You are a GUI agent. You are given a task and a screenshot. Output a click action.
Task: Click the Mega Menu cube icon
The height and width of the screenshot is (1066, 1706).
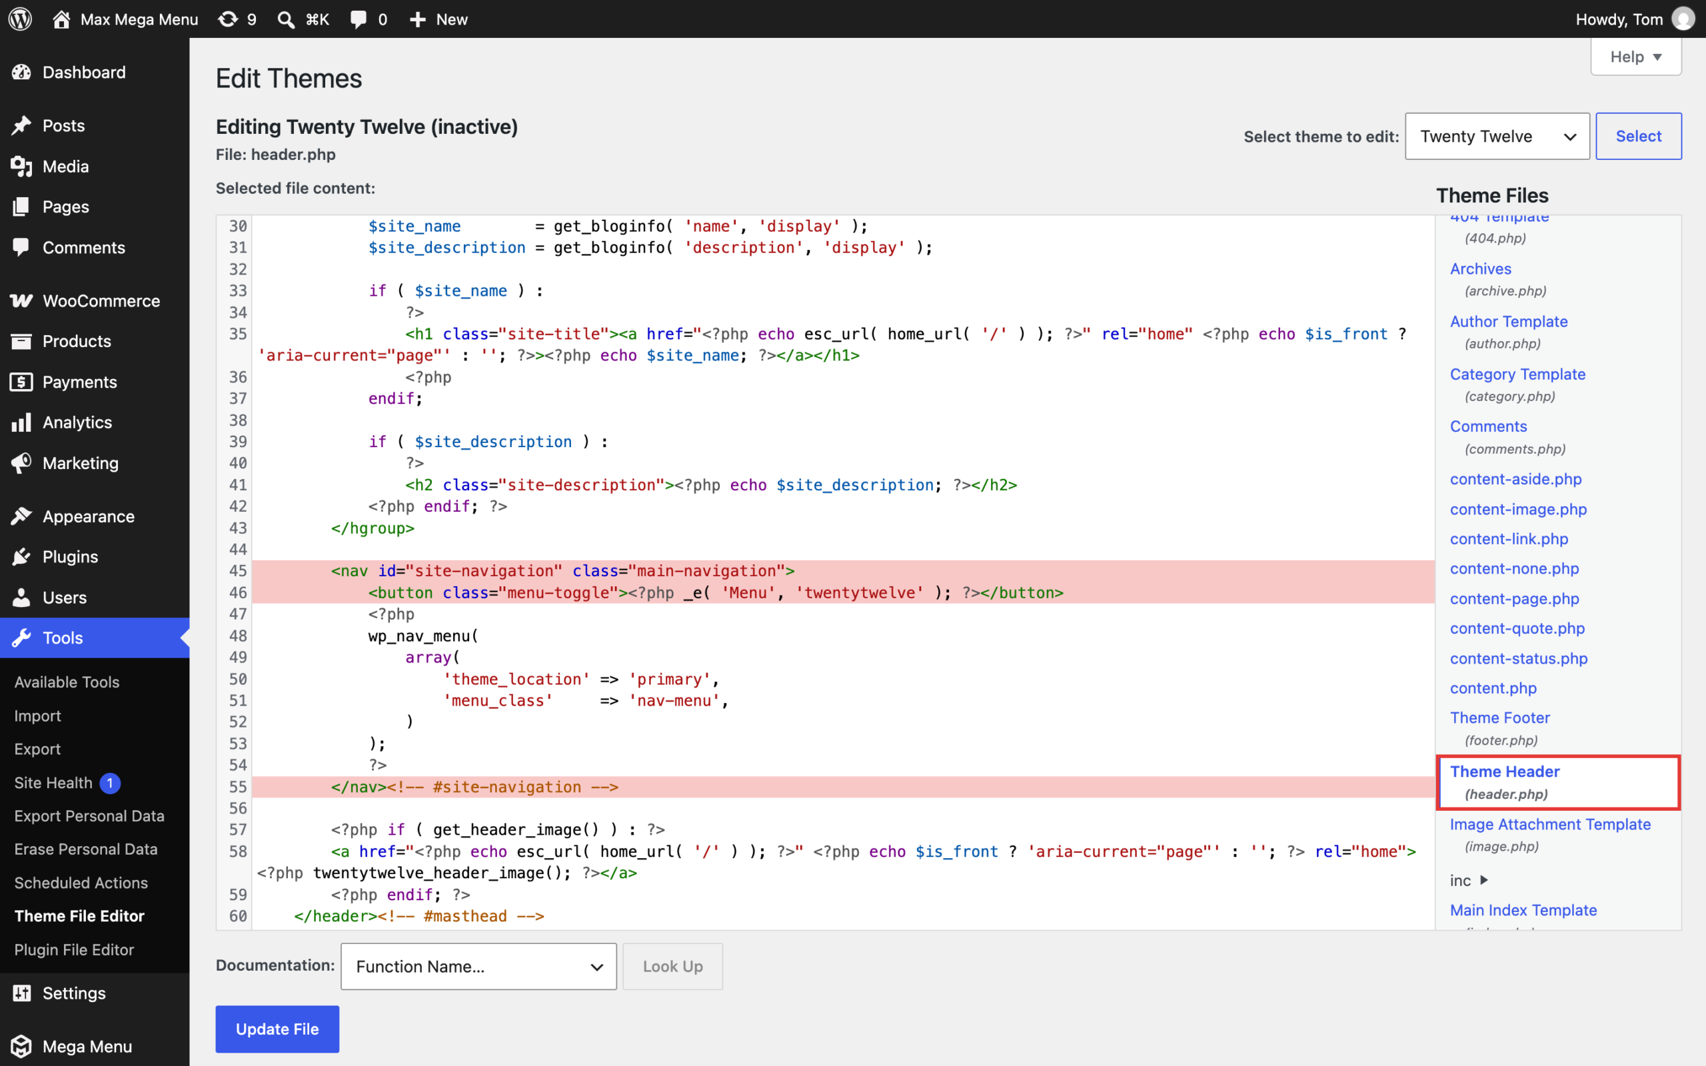tap(21, 1046)
